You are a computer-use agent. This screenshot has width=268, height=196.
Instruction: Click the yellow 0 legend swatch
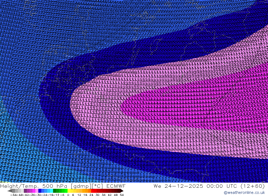[x=69, y=191]
